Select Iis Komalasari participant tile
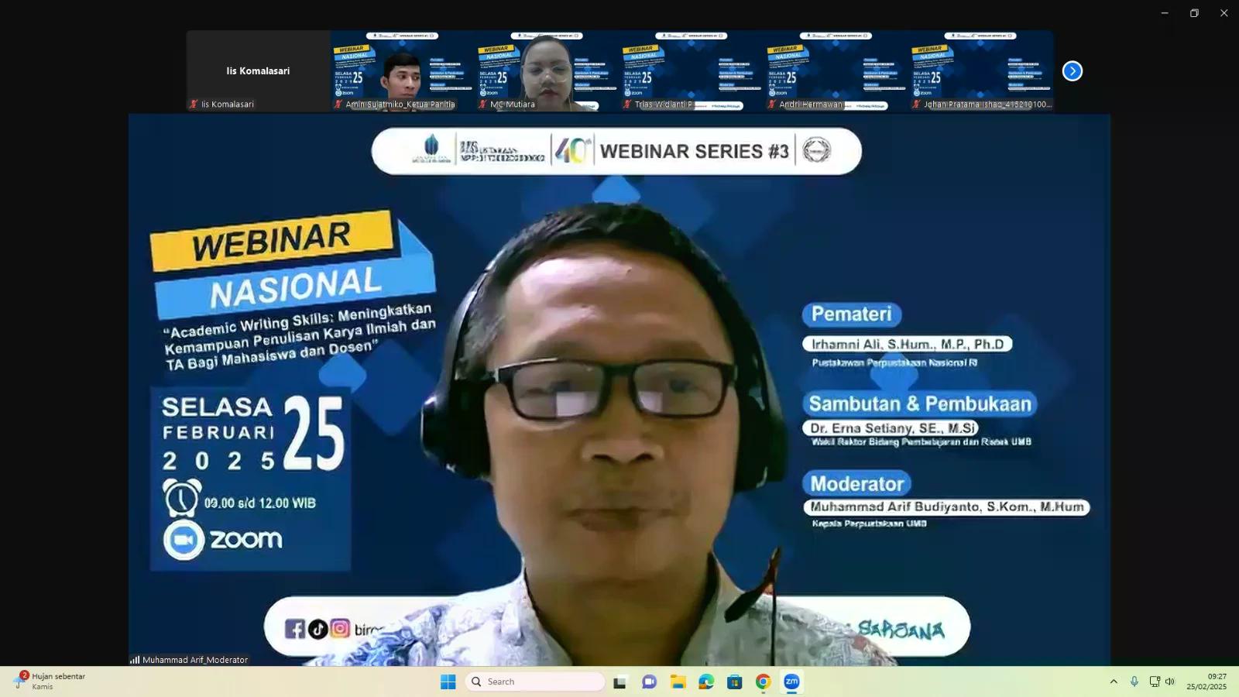Image resolution: width=1239 pixels, height=697 pixels. [258, 70]
